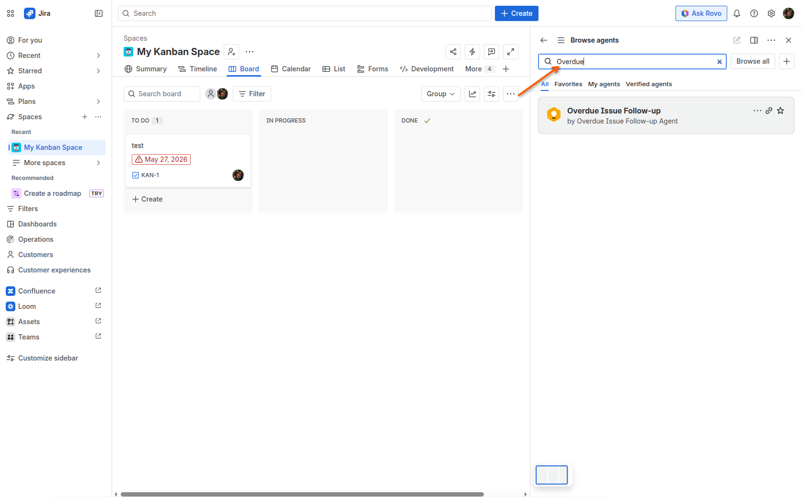The width and height of the screenshot is (802, 497).
Task: Open the more actions menu beside the space title
Action: pos(250,52)
